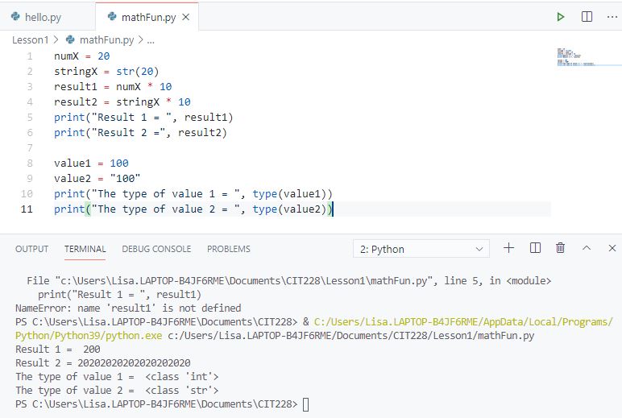
Task: Click the 'value2 = "100"' code line
Action: coord(97,179)
